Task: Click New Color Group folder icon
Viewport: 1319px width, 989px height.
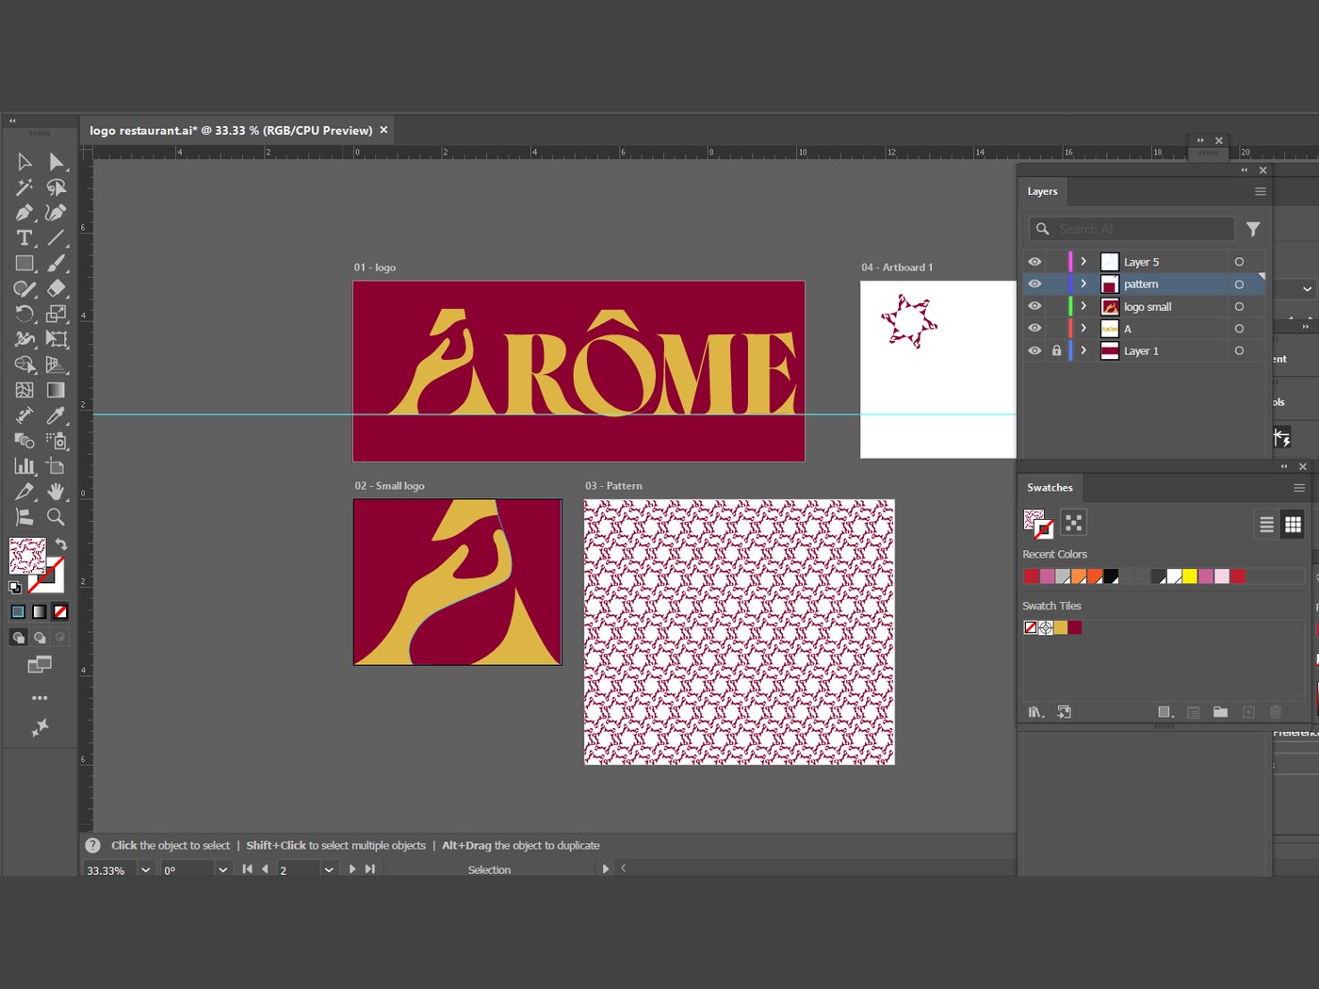Action: coord(1220,712)
